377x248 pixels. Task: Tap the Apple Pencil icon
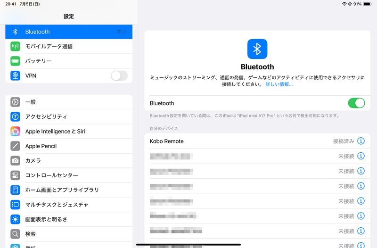coord(15,146)
